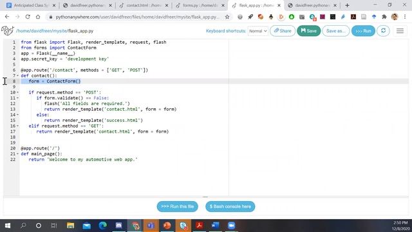Click the browser home icon
Image resolution: width=412 pixels, height=232 pixels.
pyautogui.click(x=38, y=17)
